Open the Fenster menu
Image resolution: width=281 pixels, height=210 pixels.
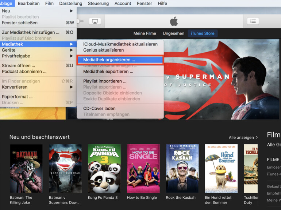pos(145,3)
